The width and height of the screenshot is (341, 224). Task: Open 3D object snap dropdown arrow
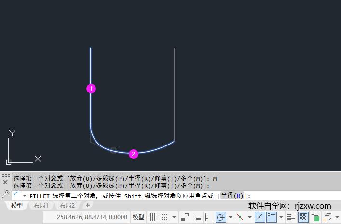pyautogui.click(x=337, y=217)
